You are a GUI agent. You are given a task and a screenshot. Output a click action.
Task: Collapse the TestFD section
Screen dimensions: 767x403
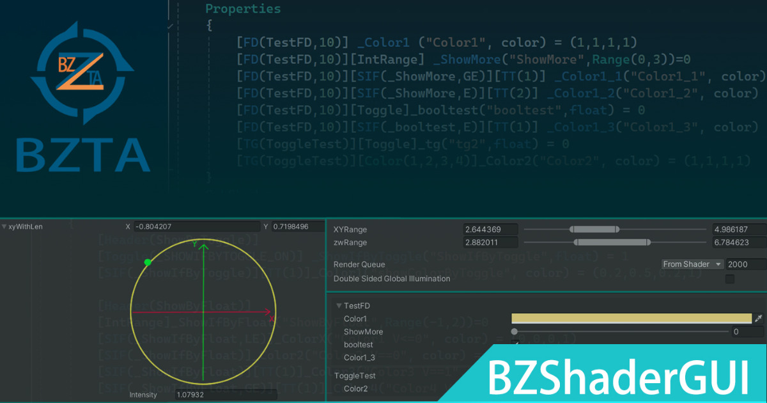pos(339,305)
